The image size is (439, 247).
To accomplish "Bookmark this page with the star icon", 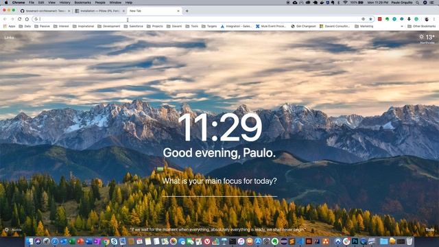I will point(370,19).
